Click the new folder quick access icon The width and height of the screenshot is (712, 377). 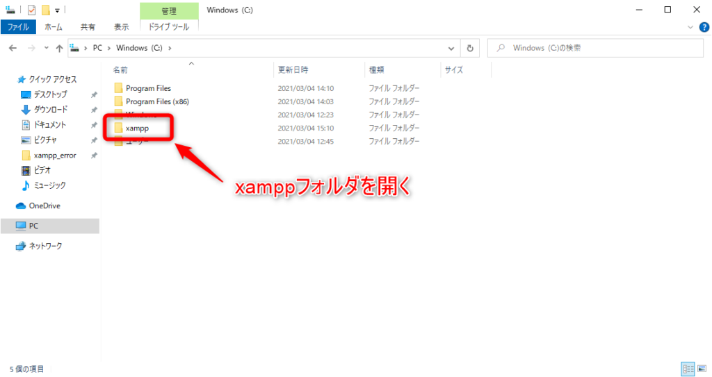(x=45, y=10)
